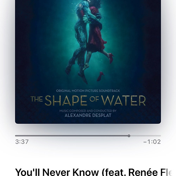Seek to the middle of the played progress track
The width and height of the screenshot is (176, 176).
click(72, 136)
